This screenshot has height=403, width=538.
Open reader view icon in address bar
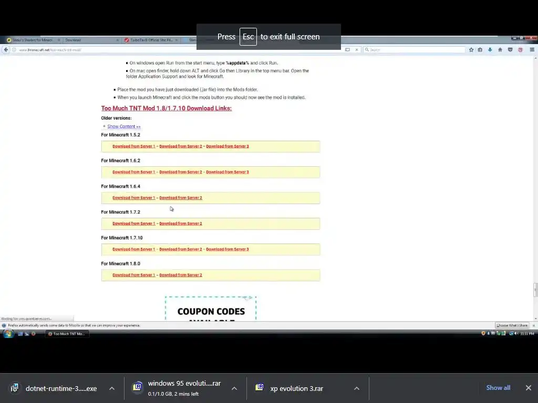(347, 50)
